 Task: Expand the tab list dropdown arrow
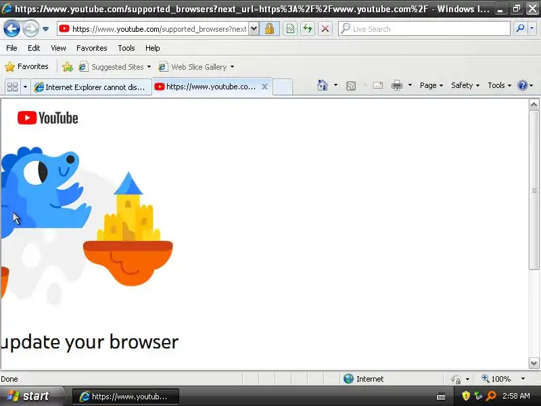(25, 87)
